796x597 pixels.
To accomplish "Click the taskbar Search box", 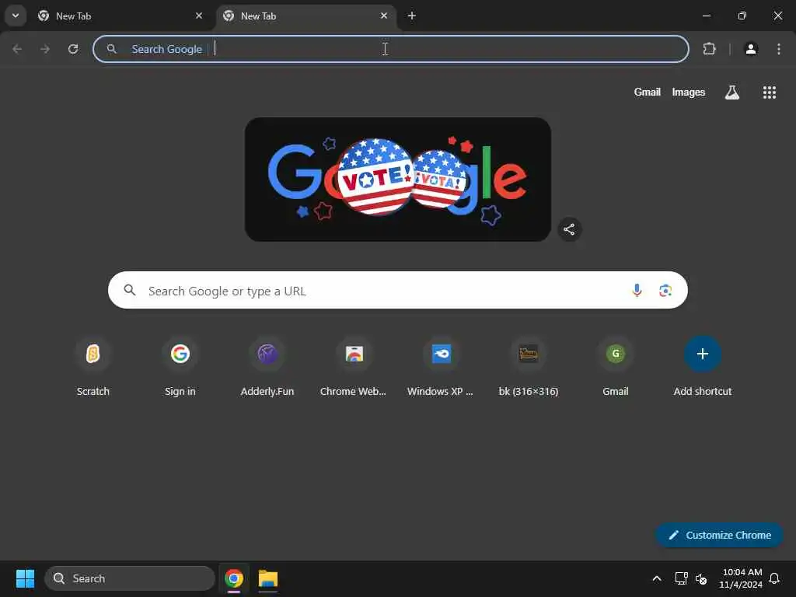I will [x=130, y=578].
